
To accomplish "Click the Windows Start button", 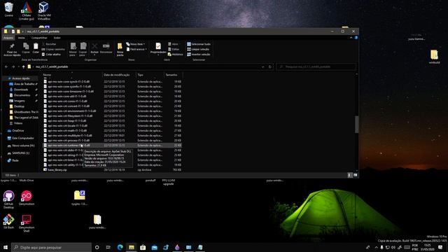I will coord(6,247).
